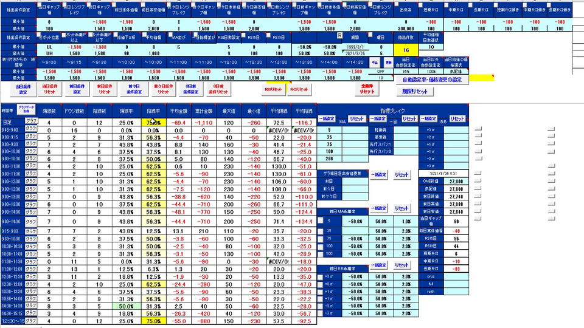Open 自動設定率・価格変更の設定 button
Image resolution: width=584 pixels, height=328 pixels.
pyautogui.click(x=432, y=80)
